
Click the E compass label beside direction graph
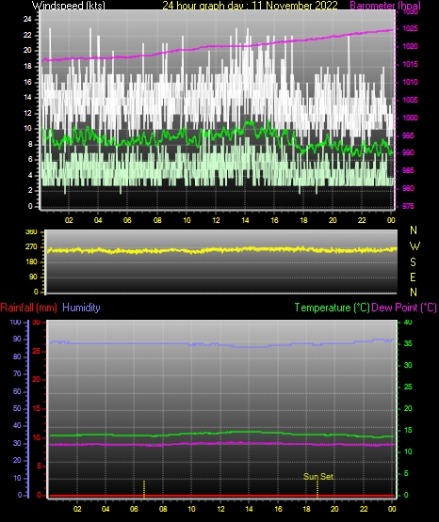click(x=413, y=277)
